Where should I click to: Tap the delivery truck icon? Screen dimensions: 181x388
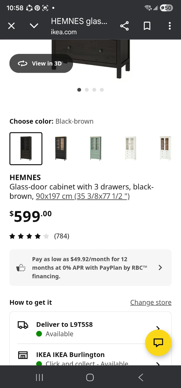(x=23, y=325)
